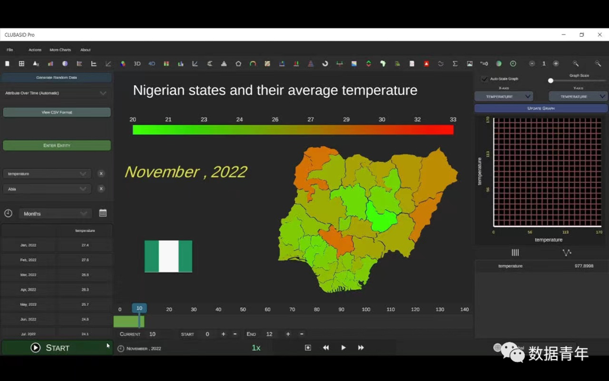The width and height of the screenshot is (609, 381).
Task: Decrease Start value with minus button
Action: (235, 334)
